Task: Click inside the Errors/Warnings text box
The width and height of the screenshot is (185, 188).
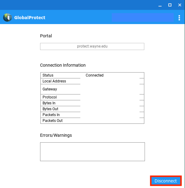Action: [92, 152]
